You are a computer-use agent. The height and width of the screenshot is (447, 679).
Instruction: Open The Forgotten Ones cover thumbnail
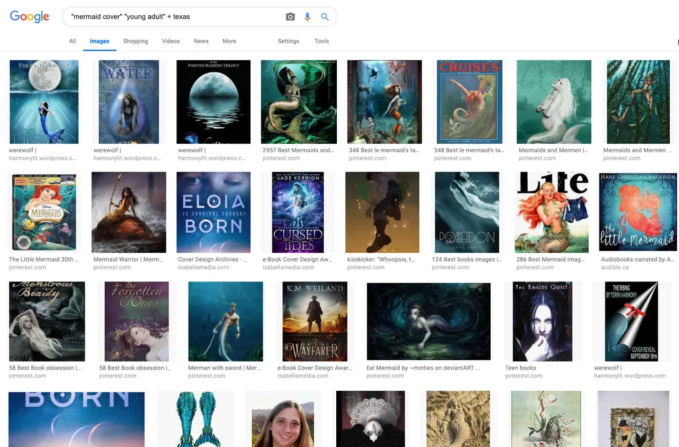137,321
